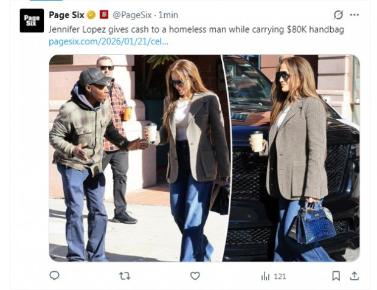Open the three-dot more options menu
Viewport: 377px width, 290px height.
tap(355, 15)
